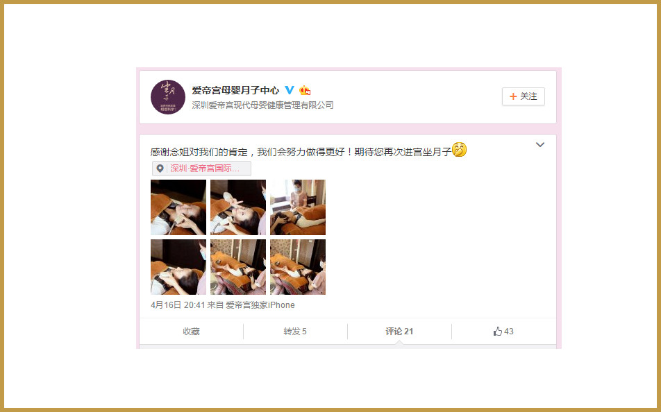Open the 爱帝宫独家iPhone source link
The width and height of the screenshot is (661, 412).
tap(260, 305)
